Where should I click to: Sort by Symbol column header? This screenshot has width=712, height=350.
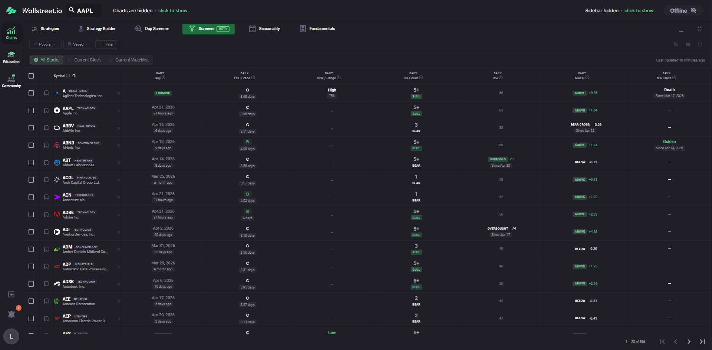coord(59,76)
